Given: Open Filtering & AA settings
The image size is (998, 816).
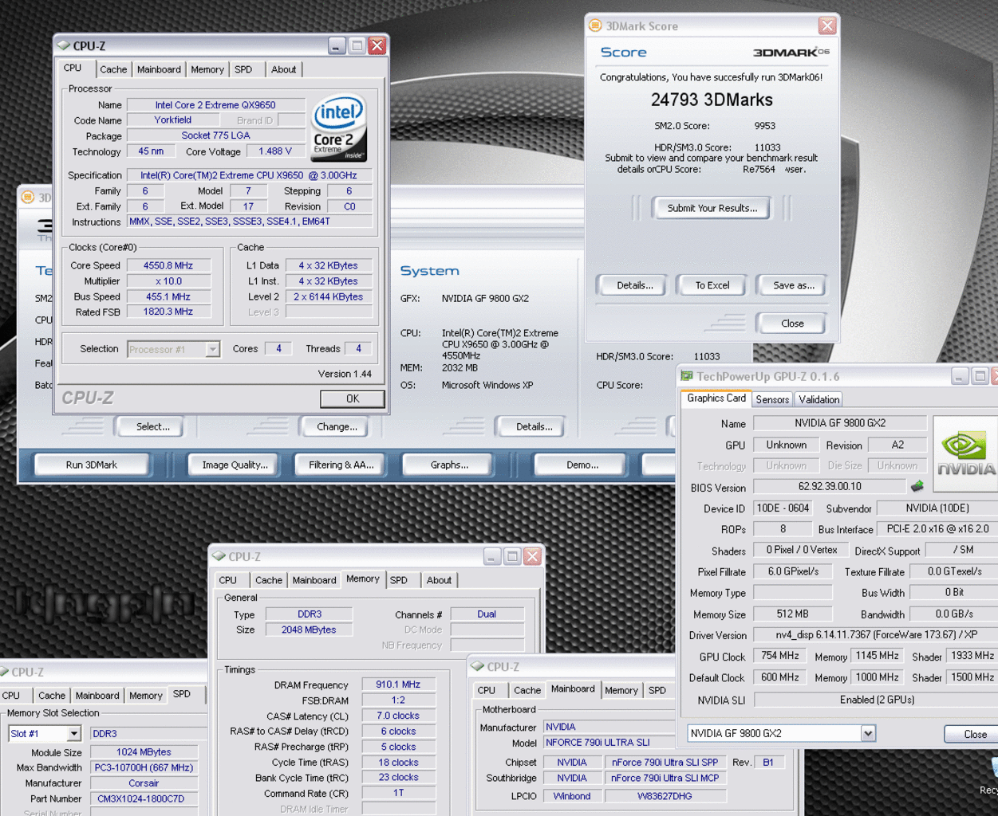Looking at the screenshot, I should (341, 465).
